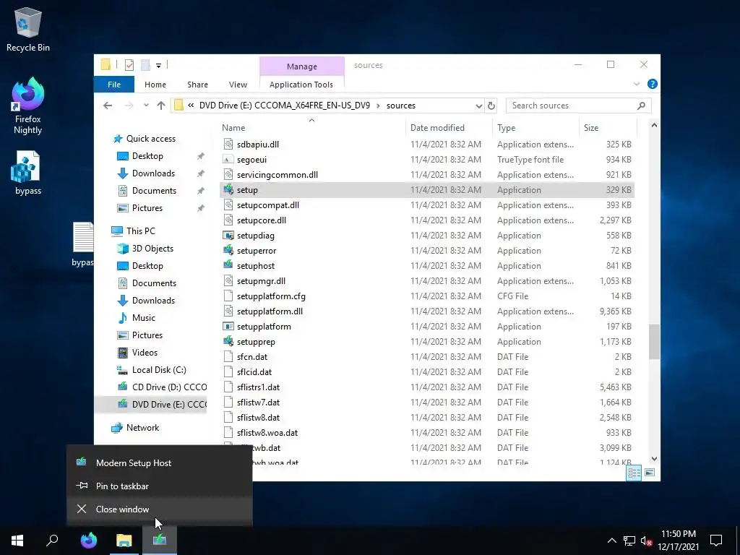Open the File ribbon tab
Screen dimensions: 740x555
pyautogui.click(x=114, y=85)
